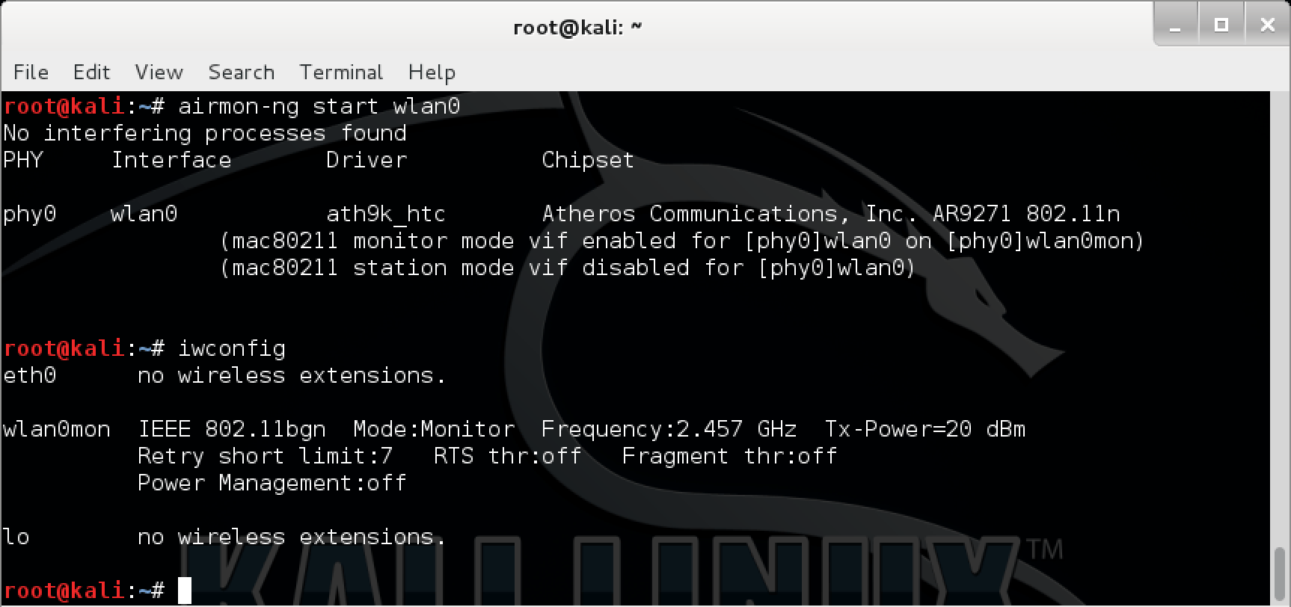Viewport: 1291px width, 607px height.
Task: Click the wlan0mon interface name in iwconfig output
Action: point(57,429)
